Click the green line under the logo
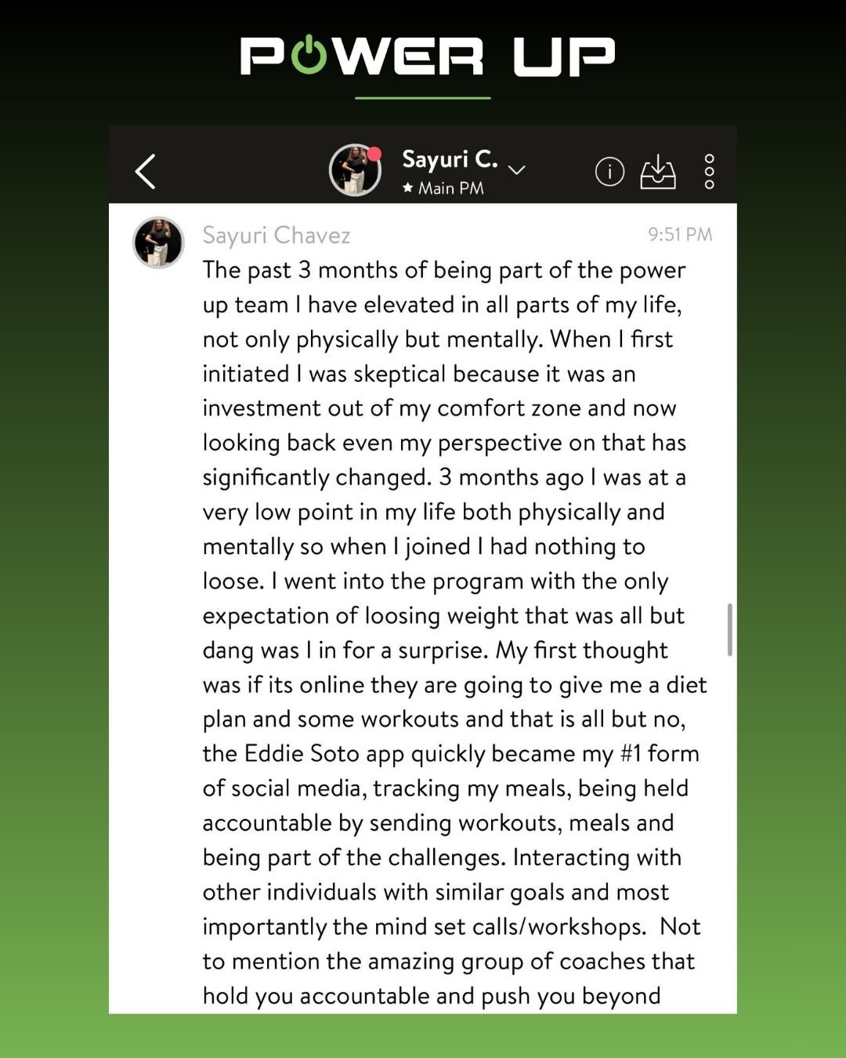 (x=423, y=98)
